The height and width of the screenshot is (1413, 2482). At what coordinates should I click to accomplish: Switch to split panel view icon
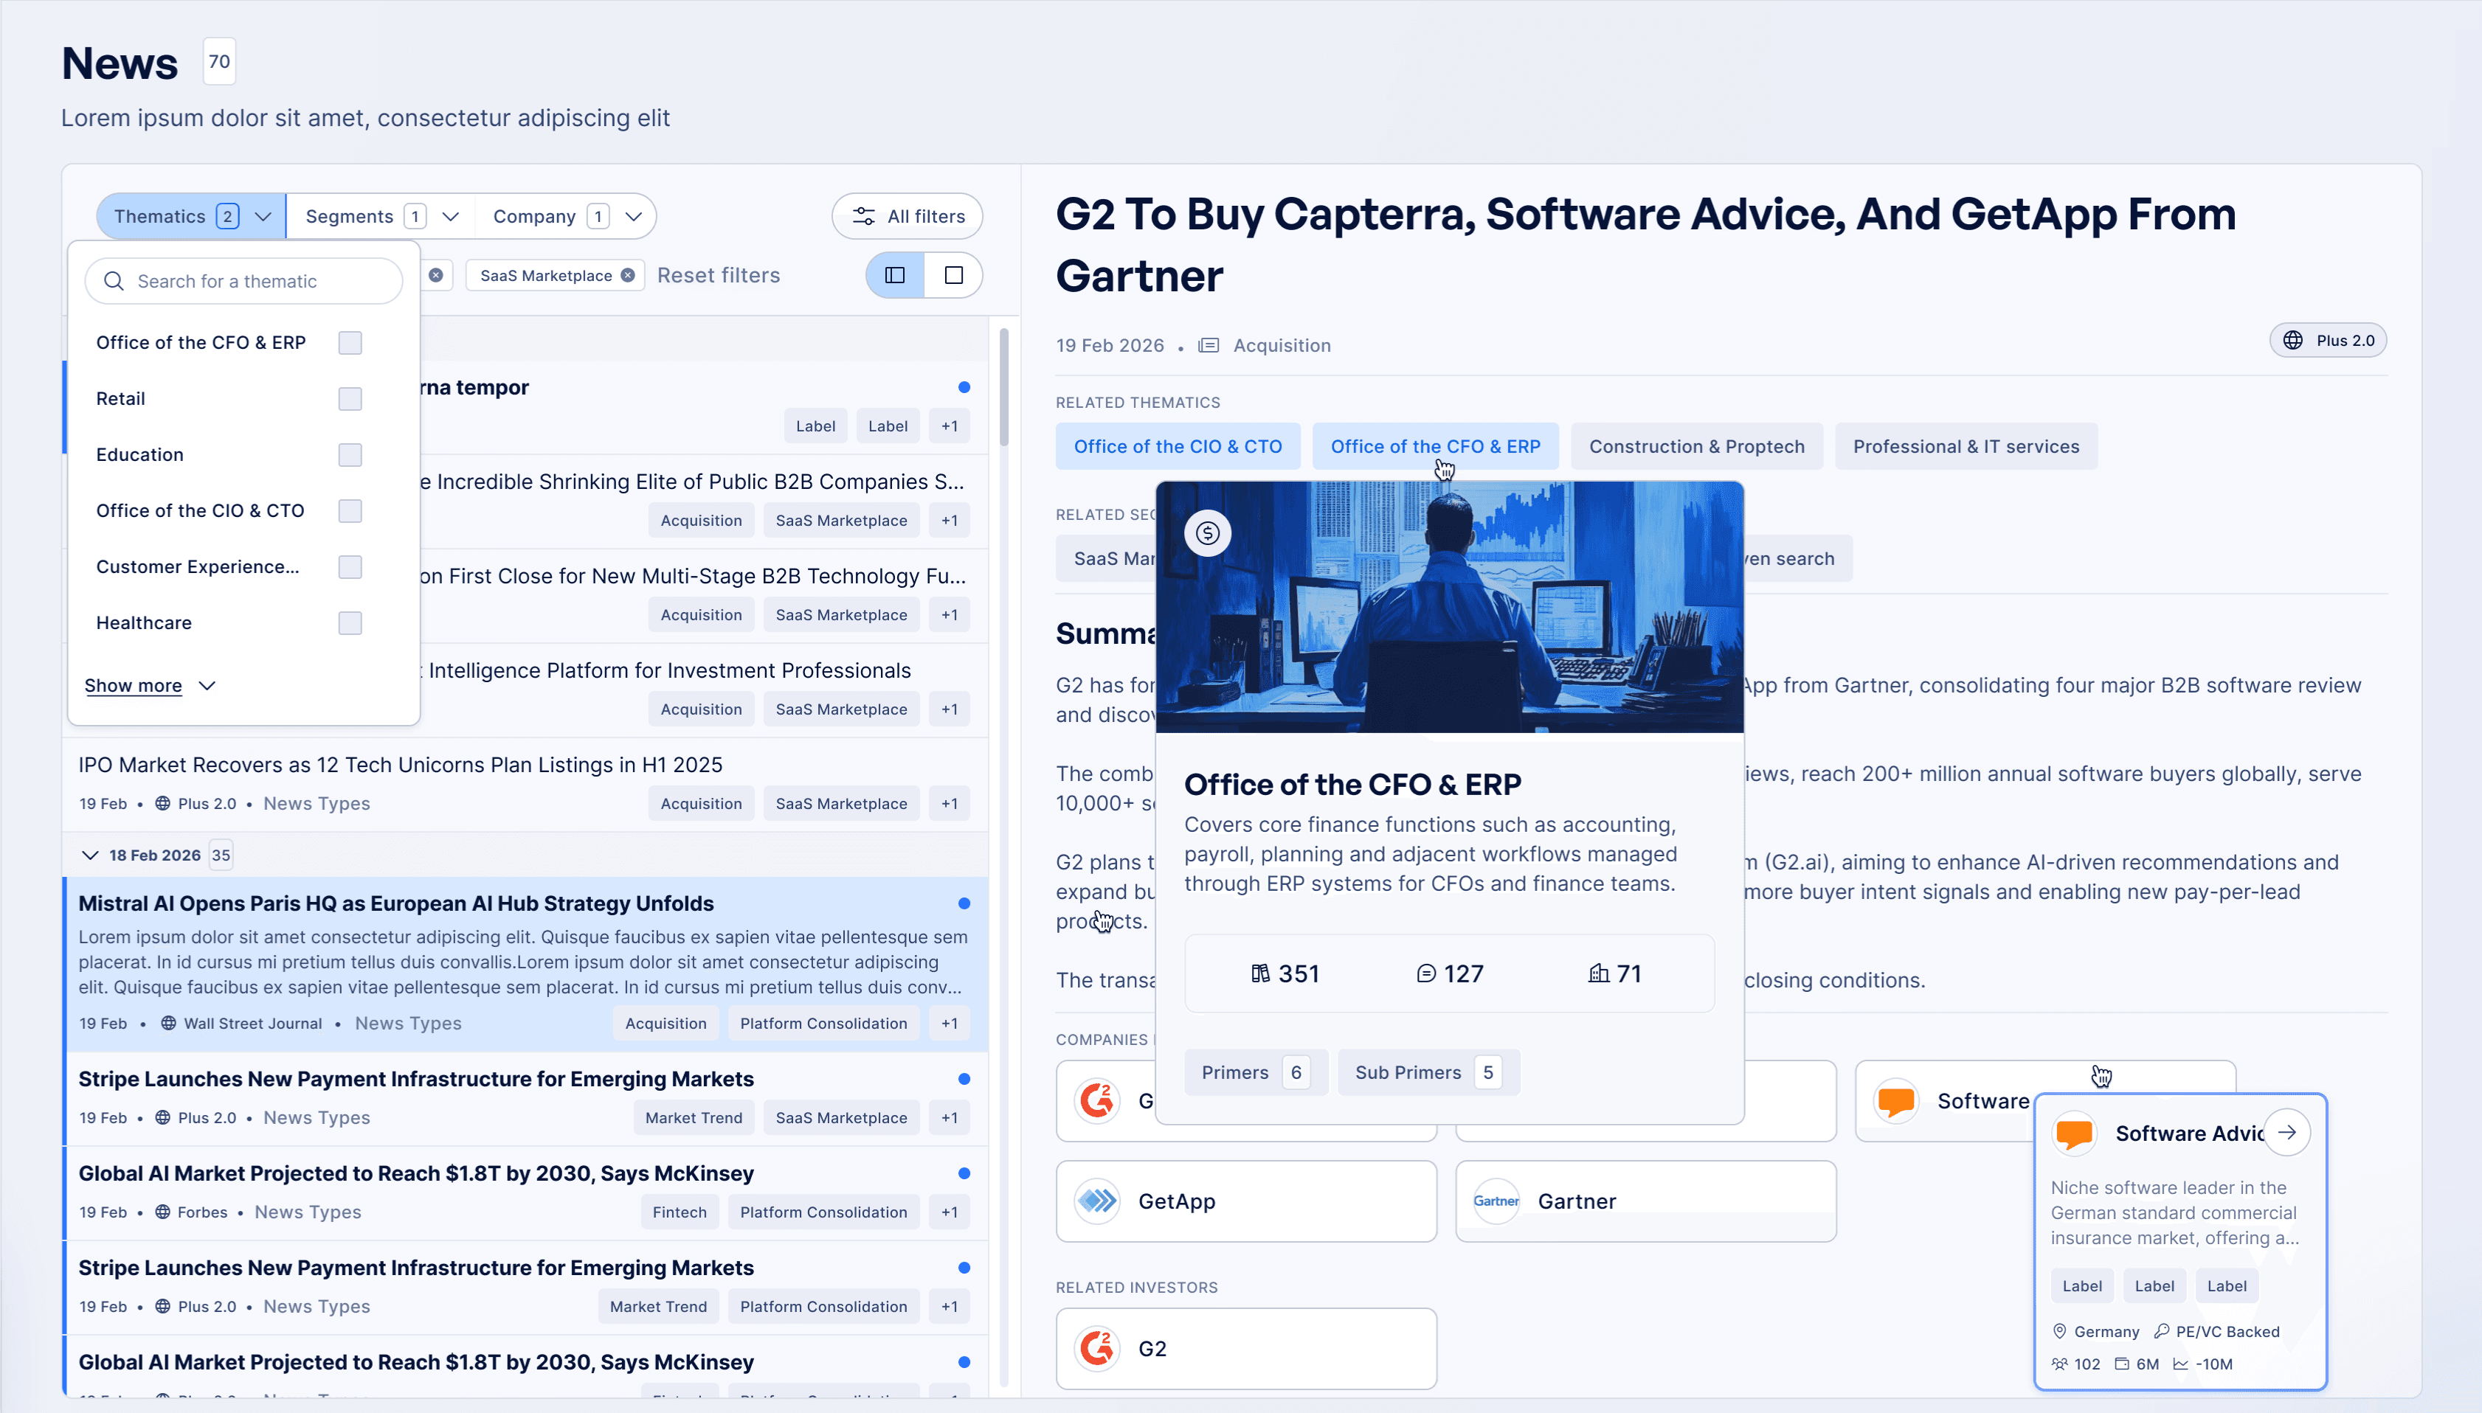(895, 276)
